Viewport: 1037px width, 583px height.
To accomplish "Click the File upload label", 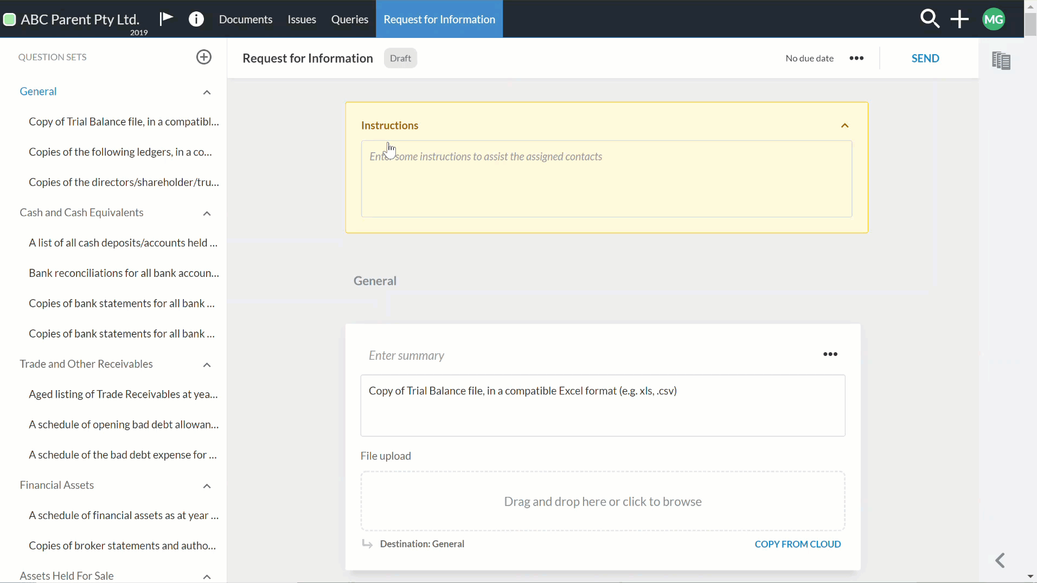I will click(x=386, y=456).
